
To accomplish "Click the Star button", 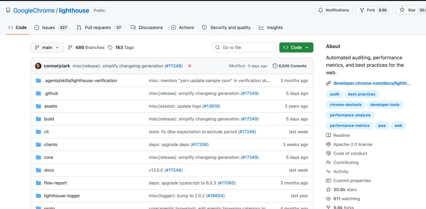I will tap(411, 10).
